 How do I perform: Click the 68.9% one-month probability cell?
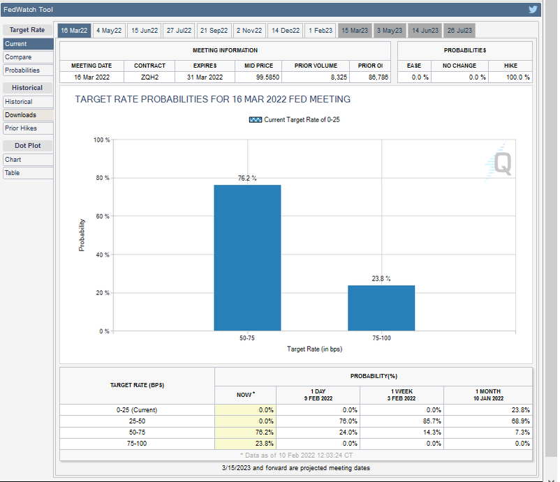[x=488, y=421]
